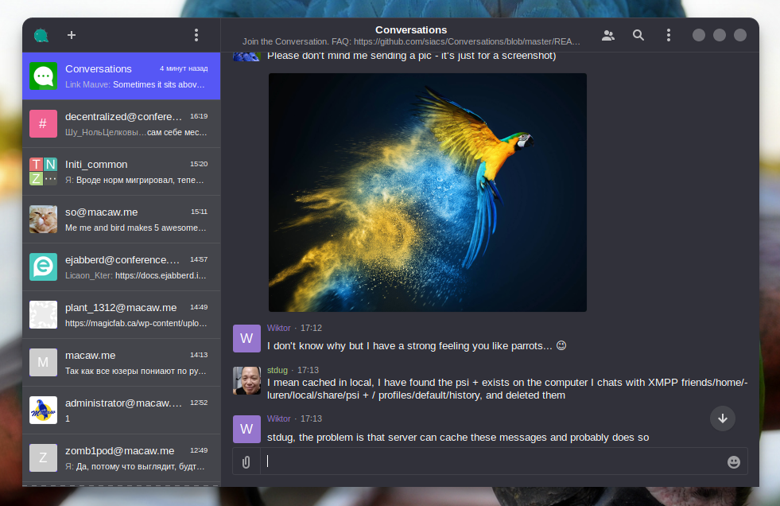Open the sidebar three-dot overflow menu
Viewport: 780px width, 506px height.
[196, 35]
